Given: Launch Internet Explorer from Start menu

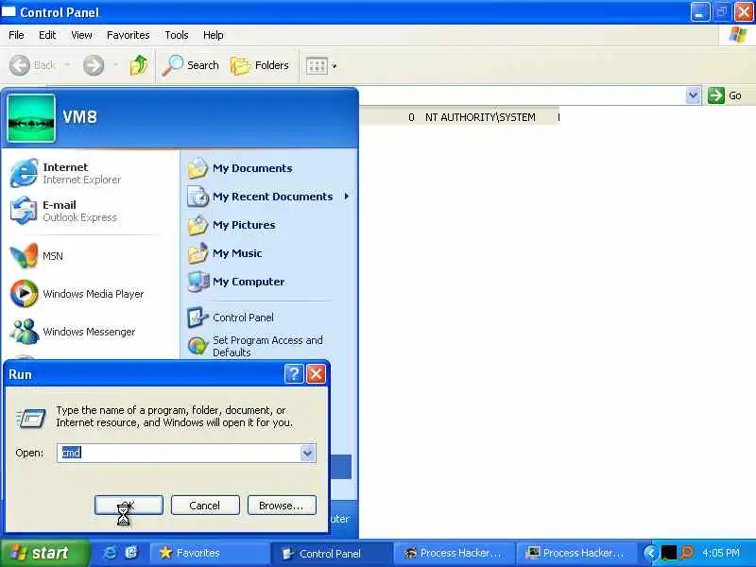Looking at the screenshot, I should click(89, 173).
